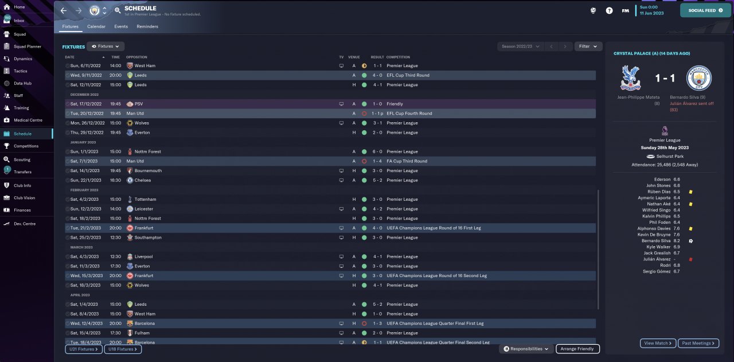Screen dimensions: 734x362
Task: Open Club Vision in sidebar
Action: (x=26, y=197)
